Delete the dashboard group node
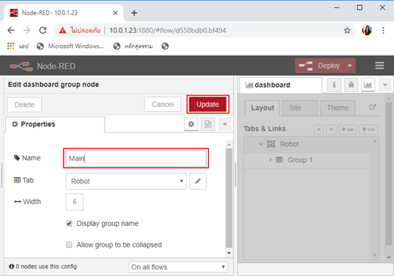 coord(24,105)
